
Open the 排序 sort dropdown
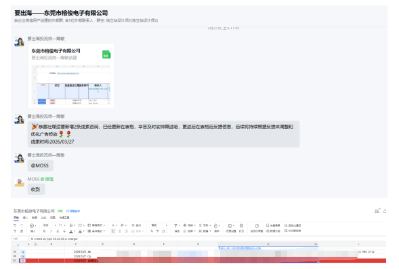(189, 231)
